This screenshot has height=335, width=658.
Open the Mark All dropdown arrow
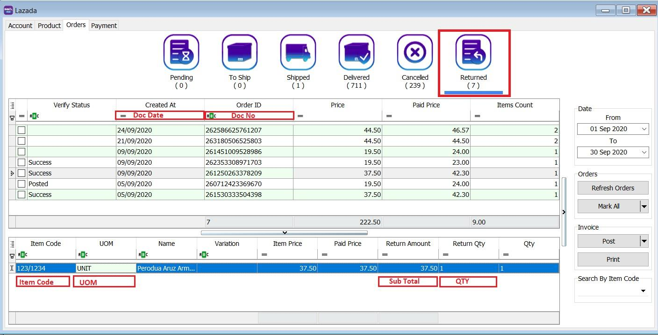coord(644,206)
